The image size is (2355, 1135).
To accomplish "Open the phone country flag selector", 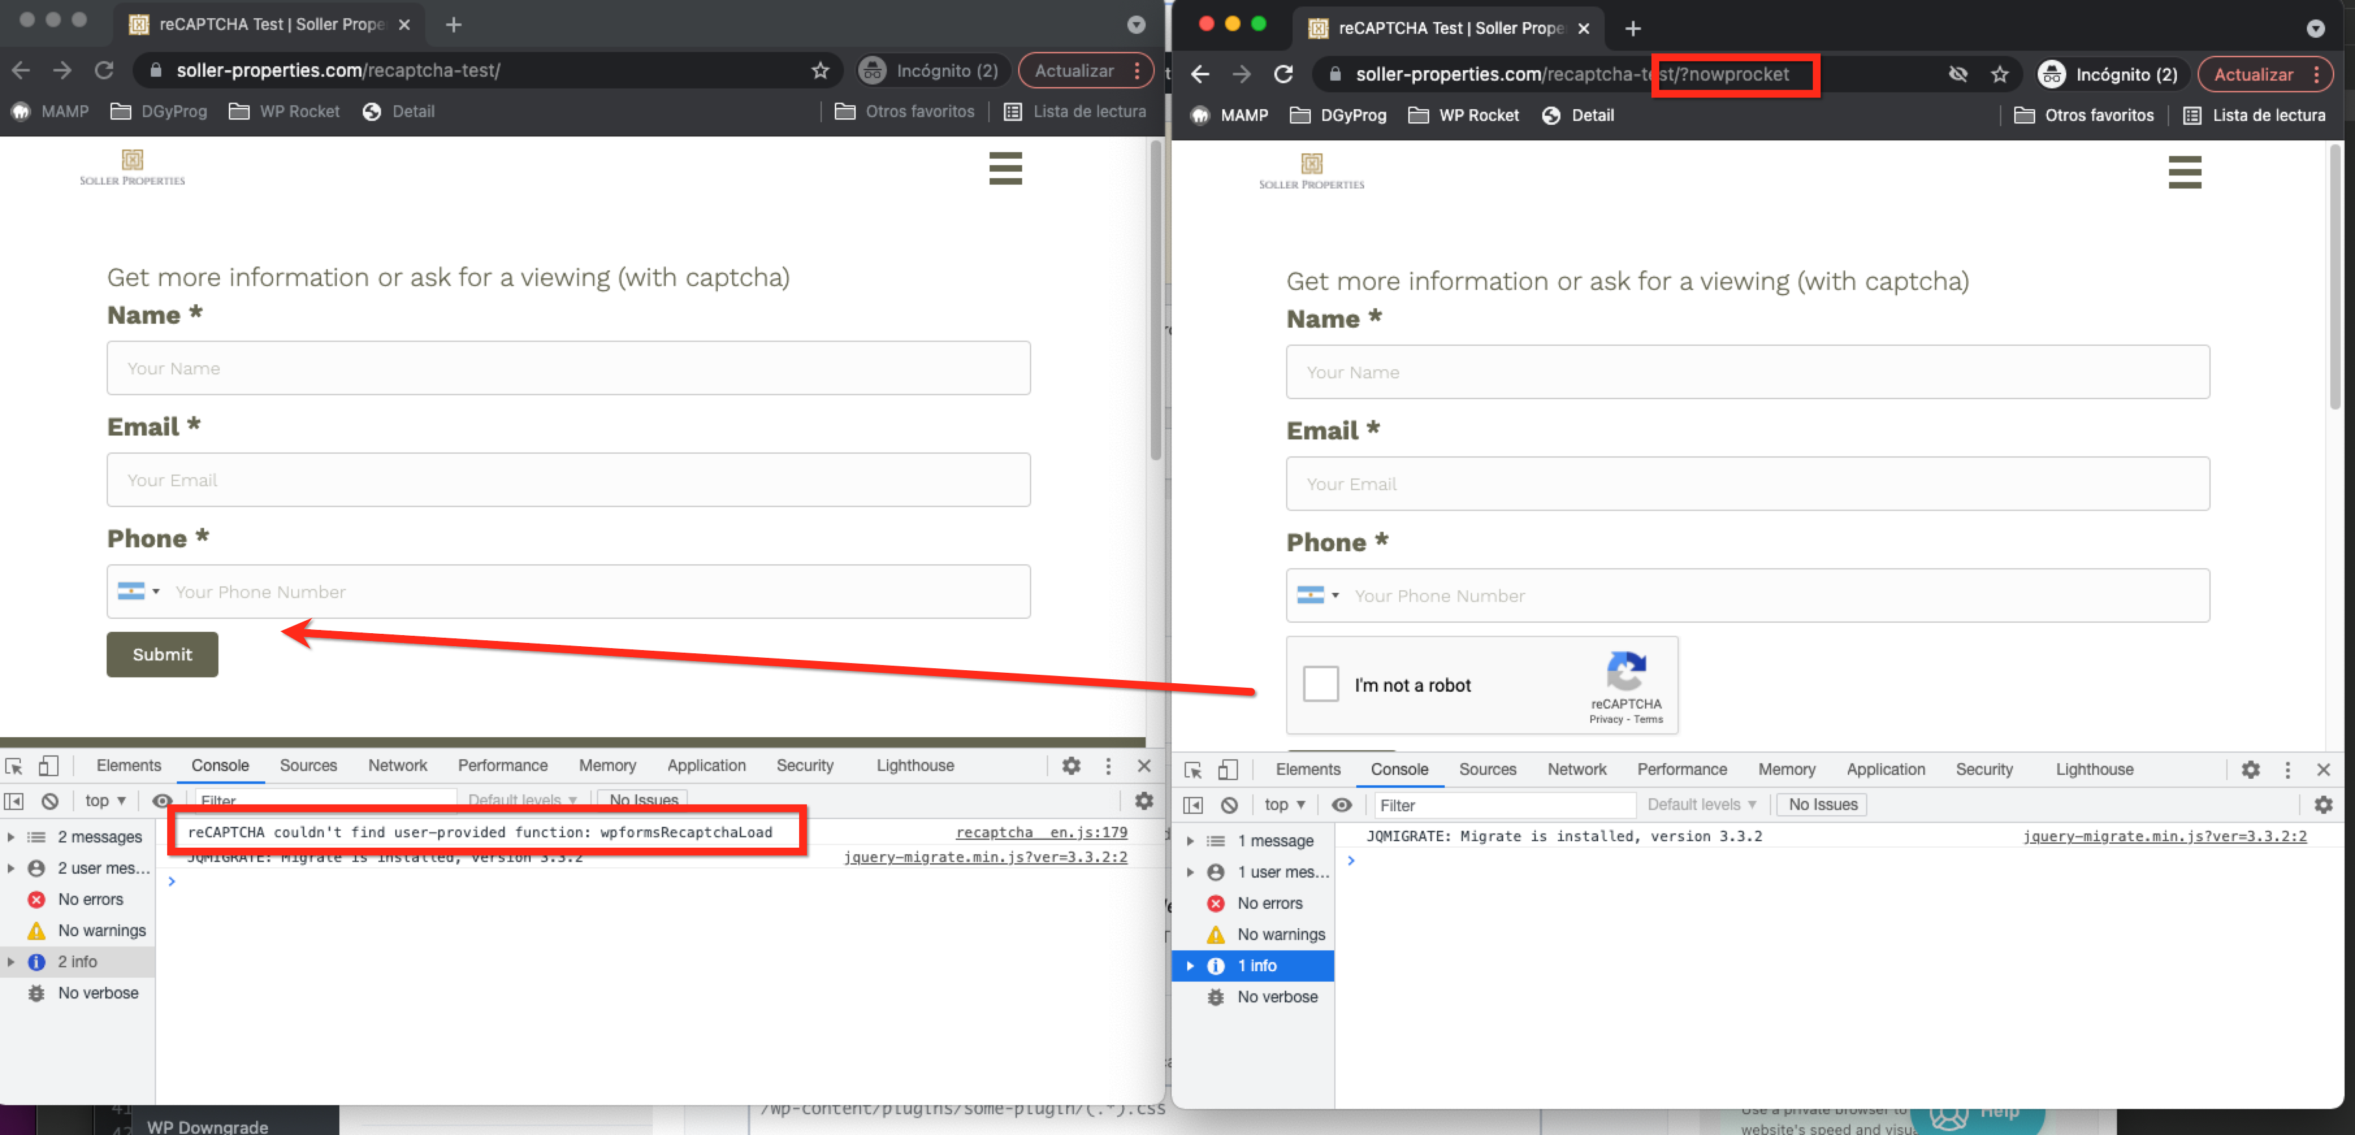I will tap(139, 592).
